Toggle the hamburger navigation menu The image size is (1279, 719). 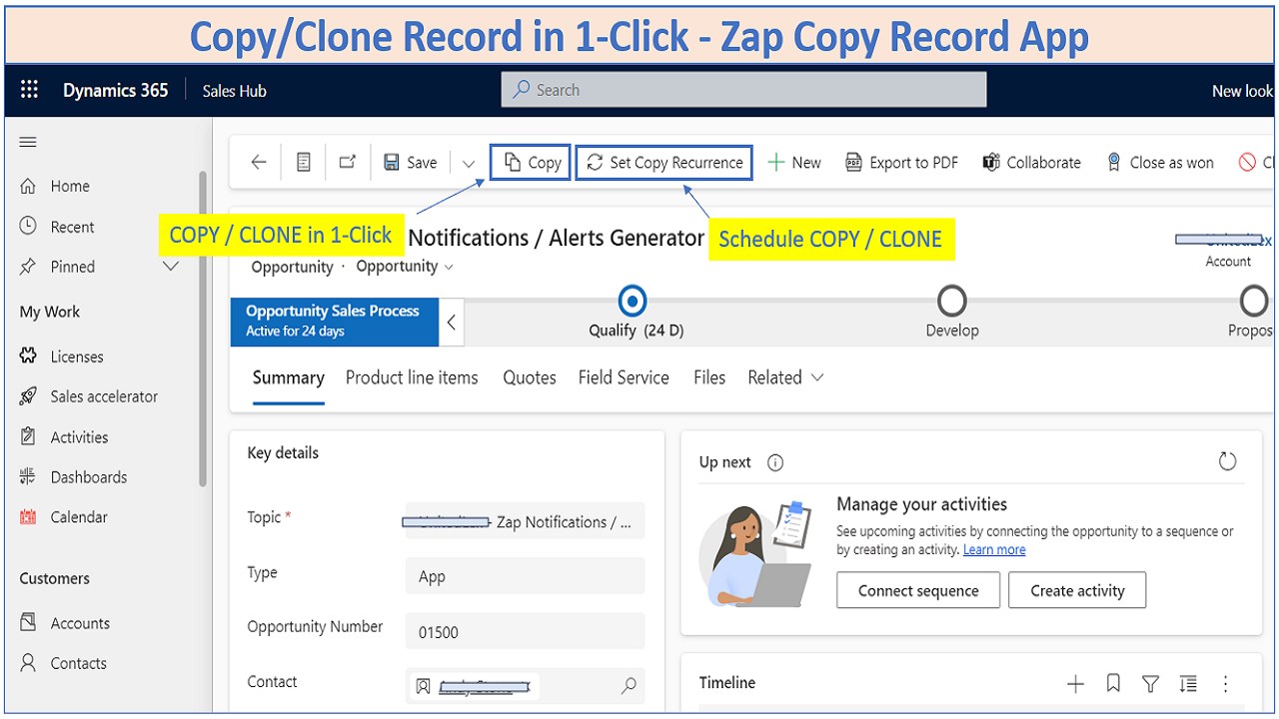(x=28, y=142)
